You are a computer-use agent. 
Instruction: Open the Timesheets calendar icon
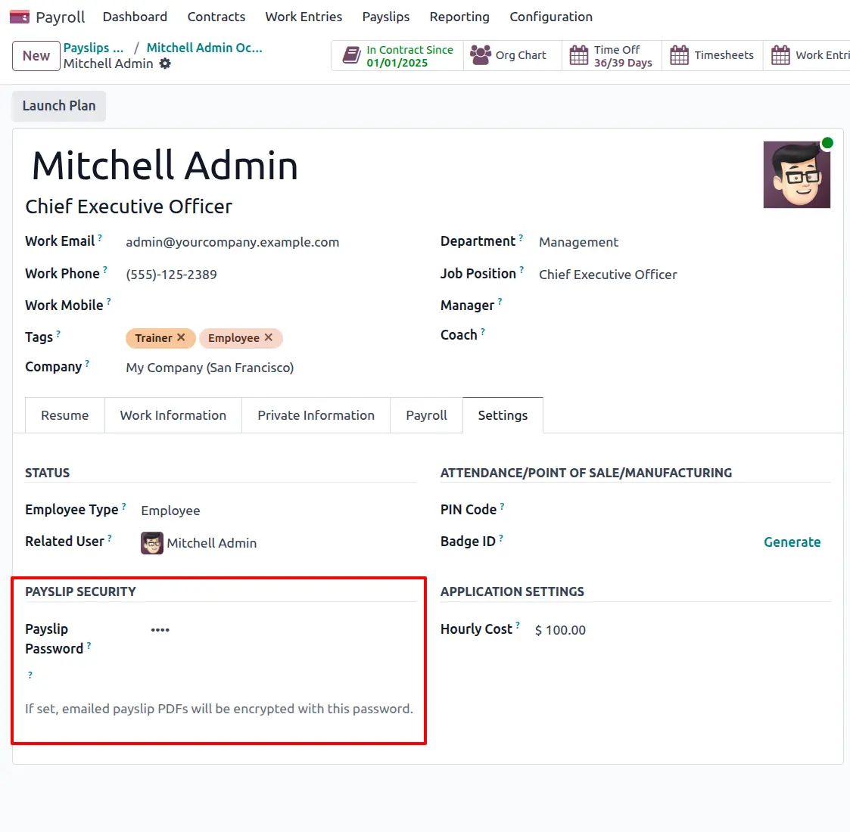(x=680, y=55)
